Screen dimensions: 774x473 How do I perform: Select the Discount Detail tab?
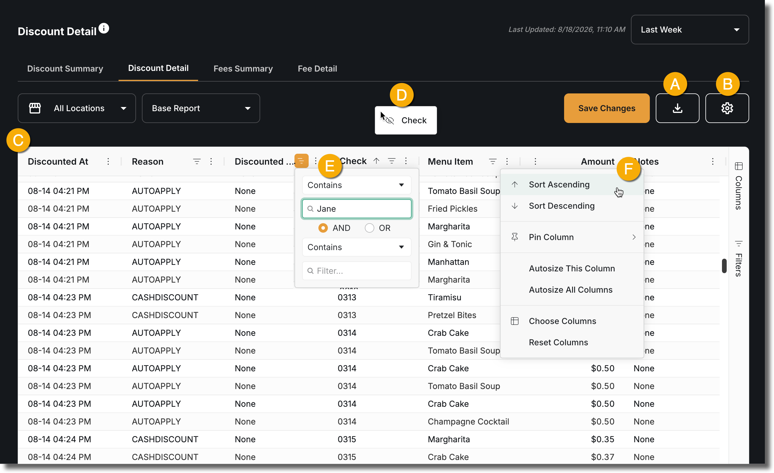click(x=158, y=68)
